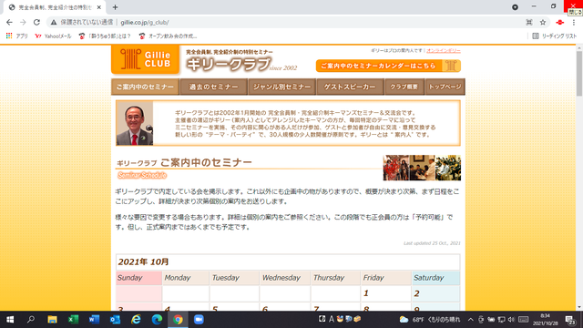Reload the current page
Viewport: 583px width, 328px height.
pos(36,22)
